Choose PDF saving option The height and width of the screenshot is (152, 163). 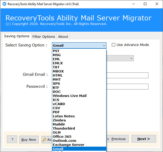[x=79, y=112]
